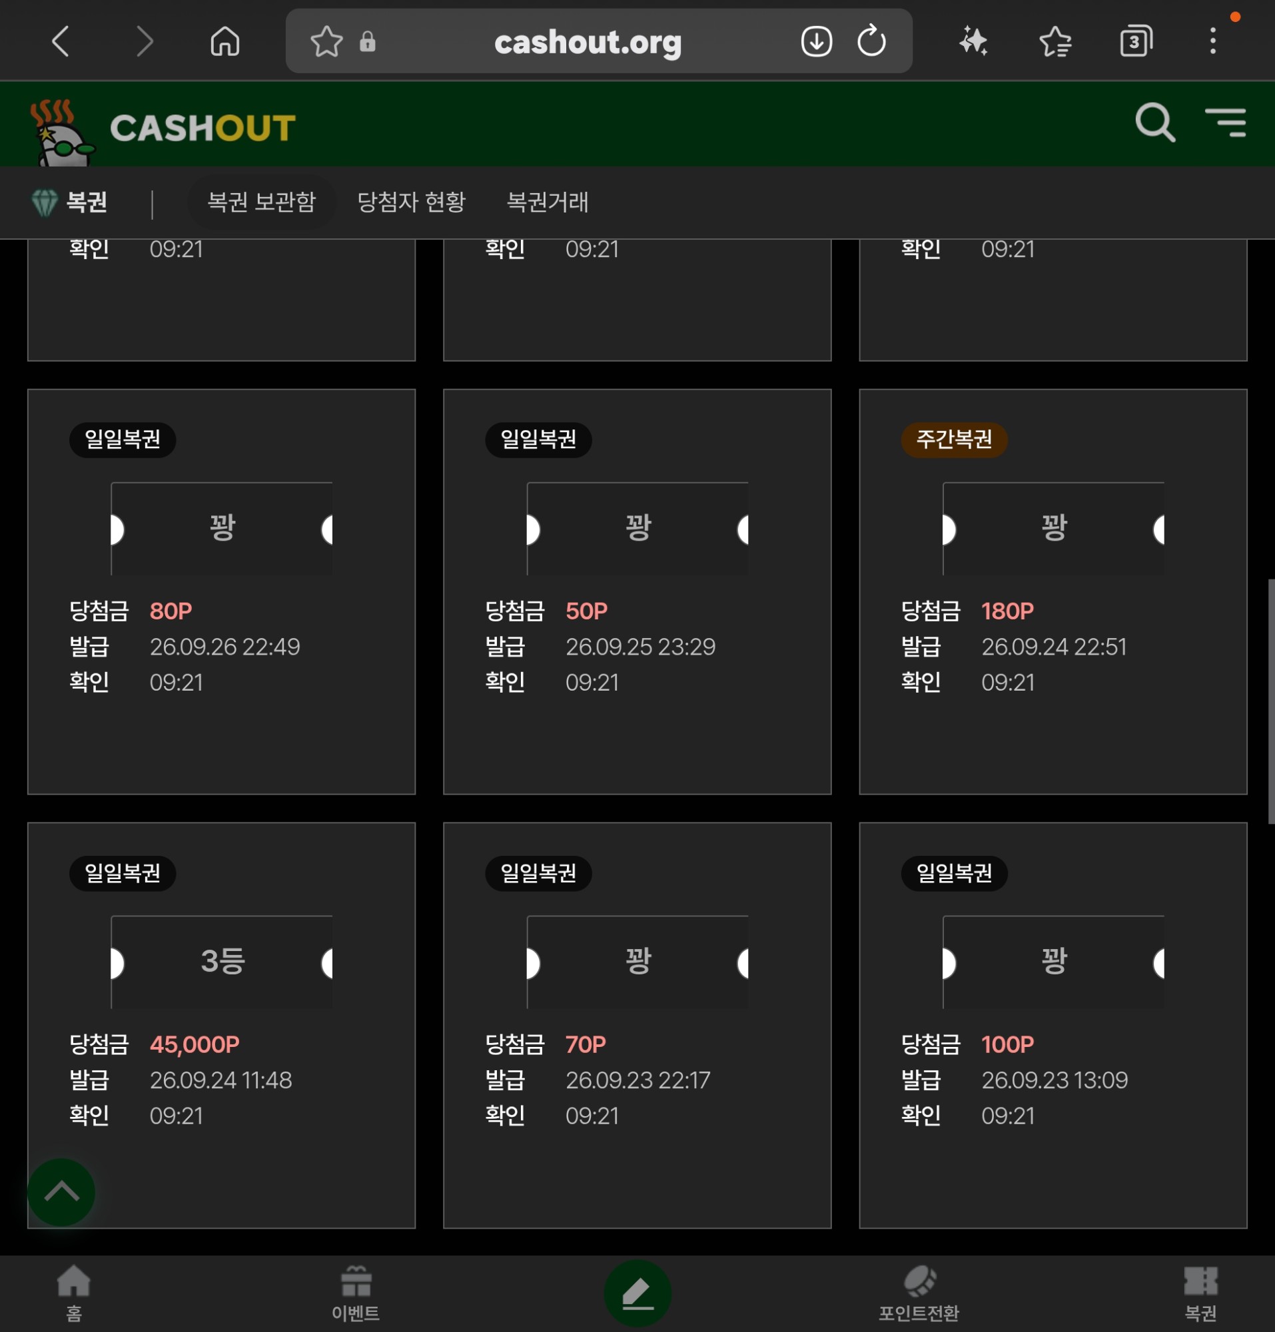1275x1332 pixels.
Task: Click the 26.09.23 13:09 issue date
Action: (1054, 1080)
